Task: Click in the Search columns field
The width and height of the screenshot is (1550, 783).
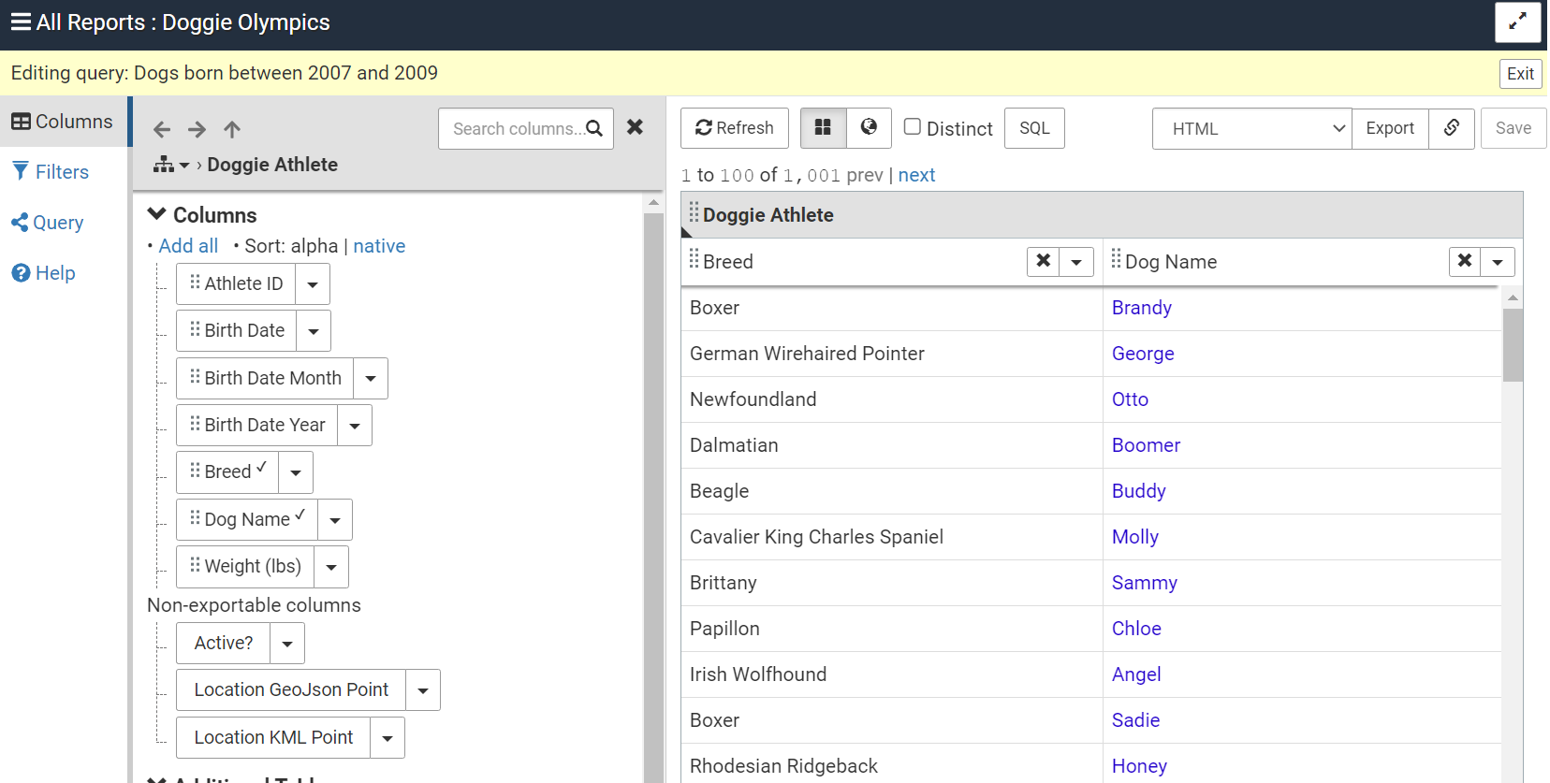Action: coord(517,129)
